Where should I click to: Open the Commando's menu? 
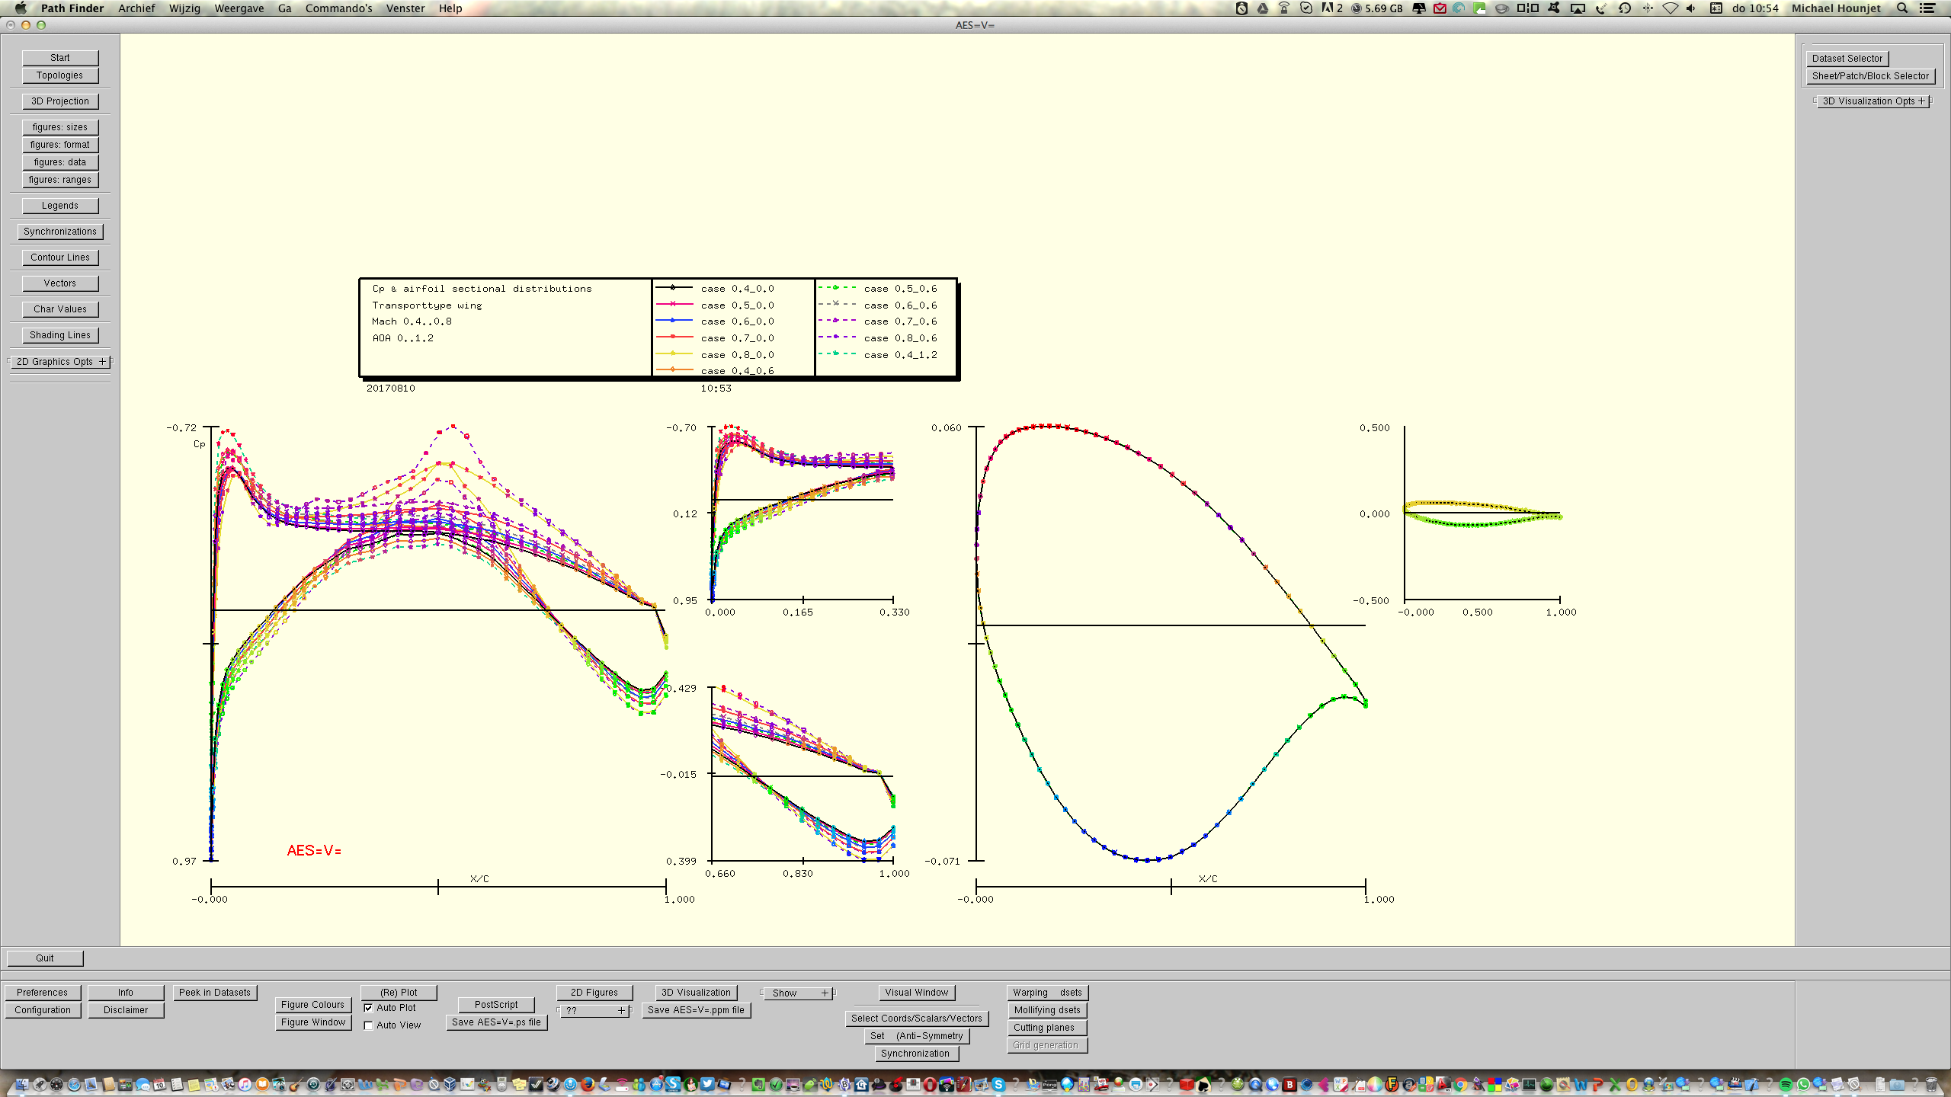(x=339, y=8)
